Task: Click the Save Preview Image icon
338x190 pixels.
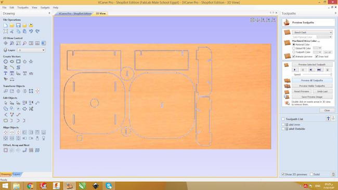Action: click(287, 97)
